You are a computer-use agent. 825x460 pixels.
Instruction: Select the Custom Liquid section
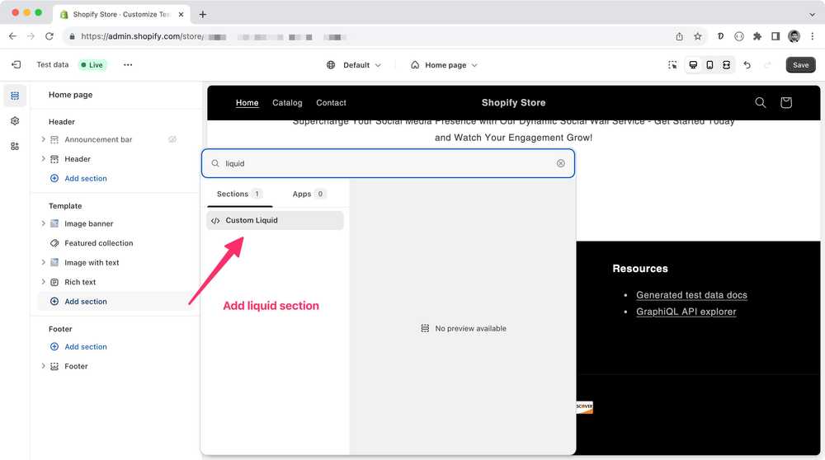[275, 220]
